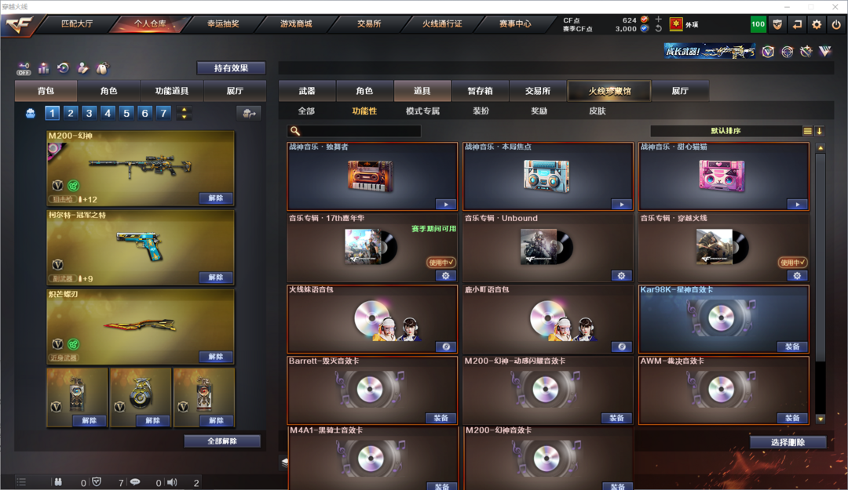This screenshot has width=848, height=490.
Task: Open options for 鹿小町语音包
Action: (x=621, y=347)
